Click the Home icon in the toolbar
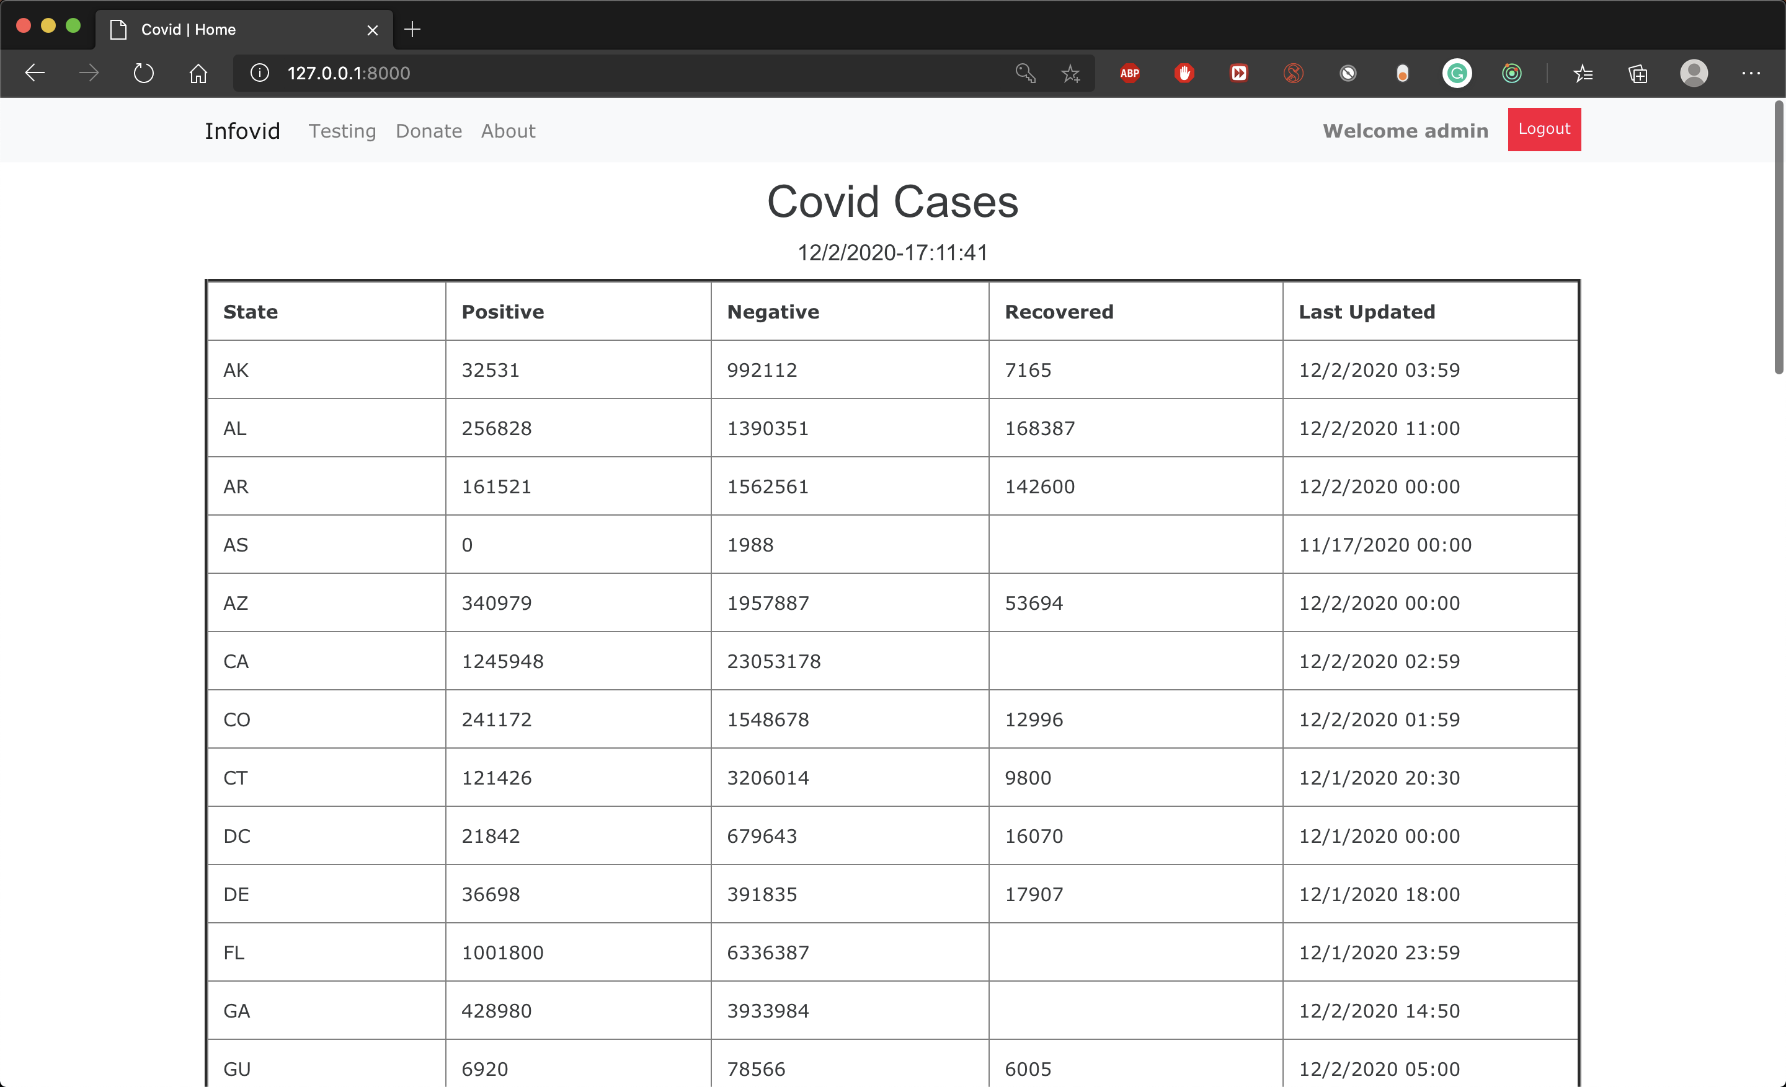 coord(197,73)
